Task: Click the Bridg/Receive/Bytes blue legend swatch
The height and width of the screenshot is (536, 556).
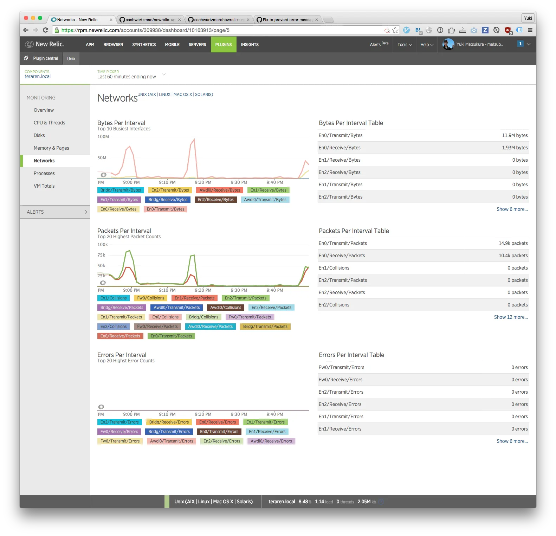Action: (x=168, y=200)
